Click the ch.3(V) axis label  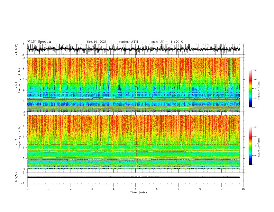click(x=17, y=178)
